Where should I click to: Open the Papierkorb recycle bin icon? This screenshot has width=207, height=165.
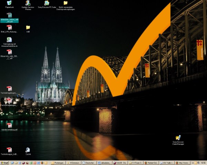pyautogui.click(x=9, y=3)
